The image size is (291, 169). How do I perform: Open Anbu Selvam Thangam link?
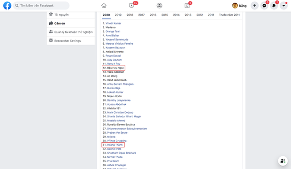[120, 84]
